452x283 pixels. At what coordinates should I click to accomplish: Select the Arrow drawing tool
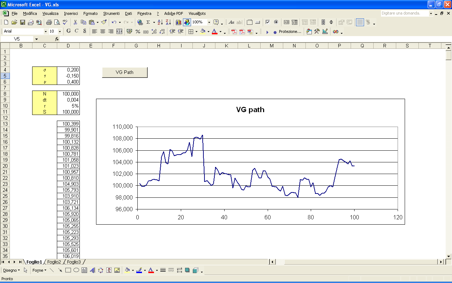tap(60, 270)
